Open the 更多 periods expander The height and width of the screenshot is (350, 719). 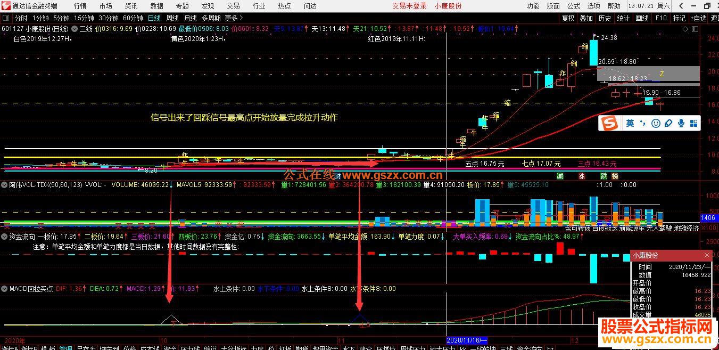tap(234, 18)
